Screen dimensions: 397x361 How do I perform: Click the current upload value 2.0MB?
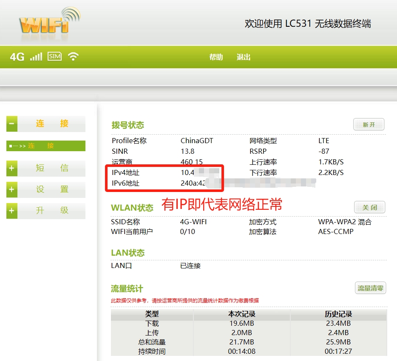[x=242, y=333]
